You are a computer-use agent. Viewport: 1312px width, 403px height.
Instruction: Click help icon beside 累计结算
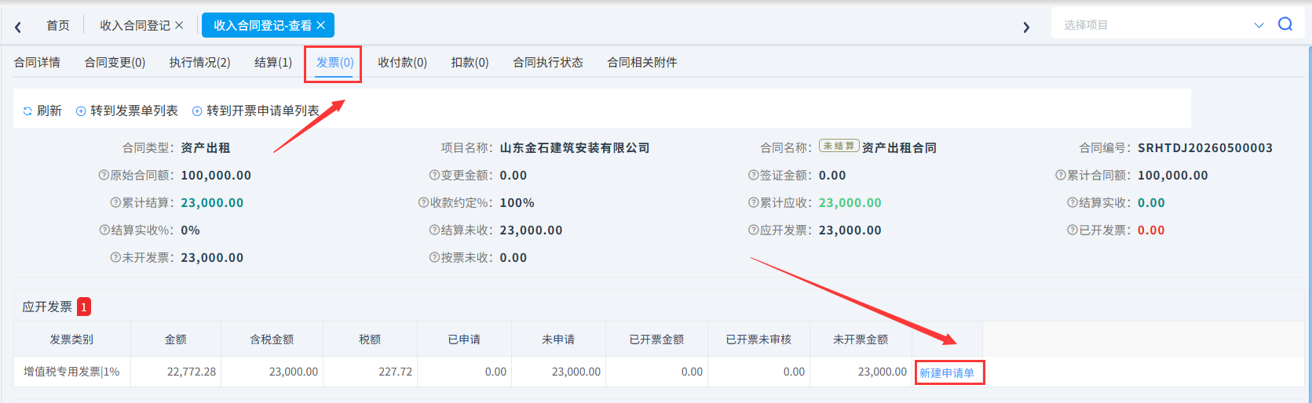tap(115, 203)
